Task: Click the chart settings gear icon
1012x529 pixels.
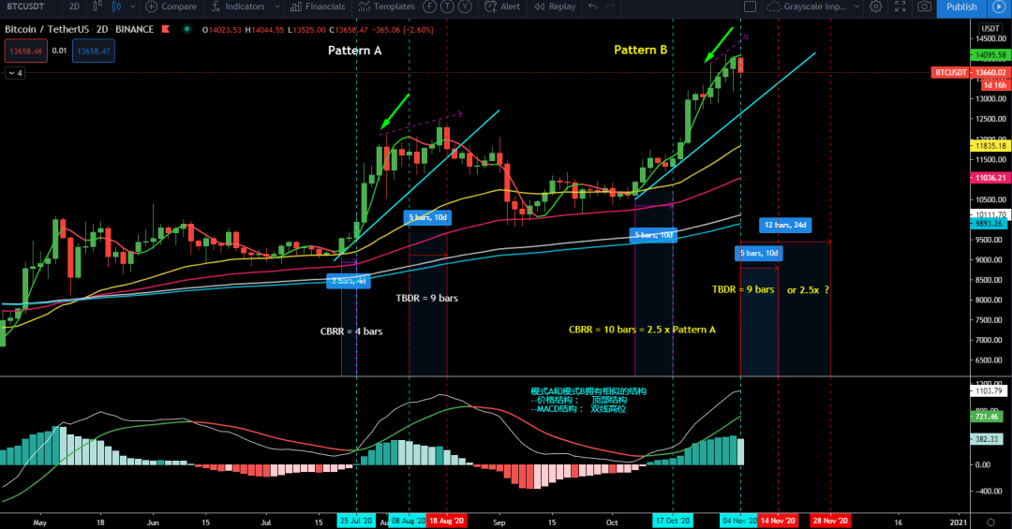Action: (x=875, y=7)
